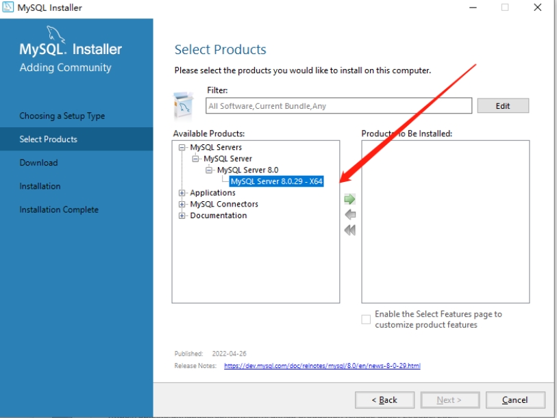Open the release notes hyperlink

[322, 366]
